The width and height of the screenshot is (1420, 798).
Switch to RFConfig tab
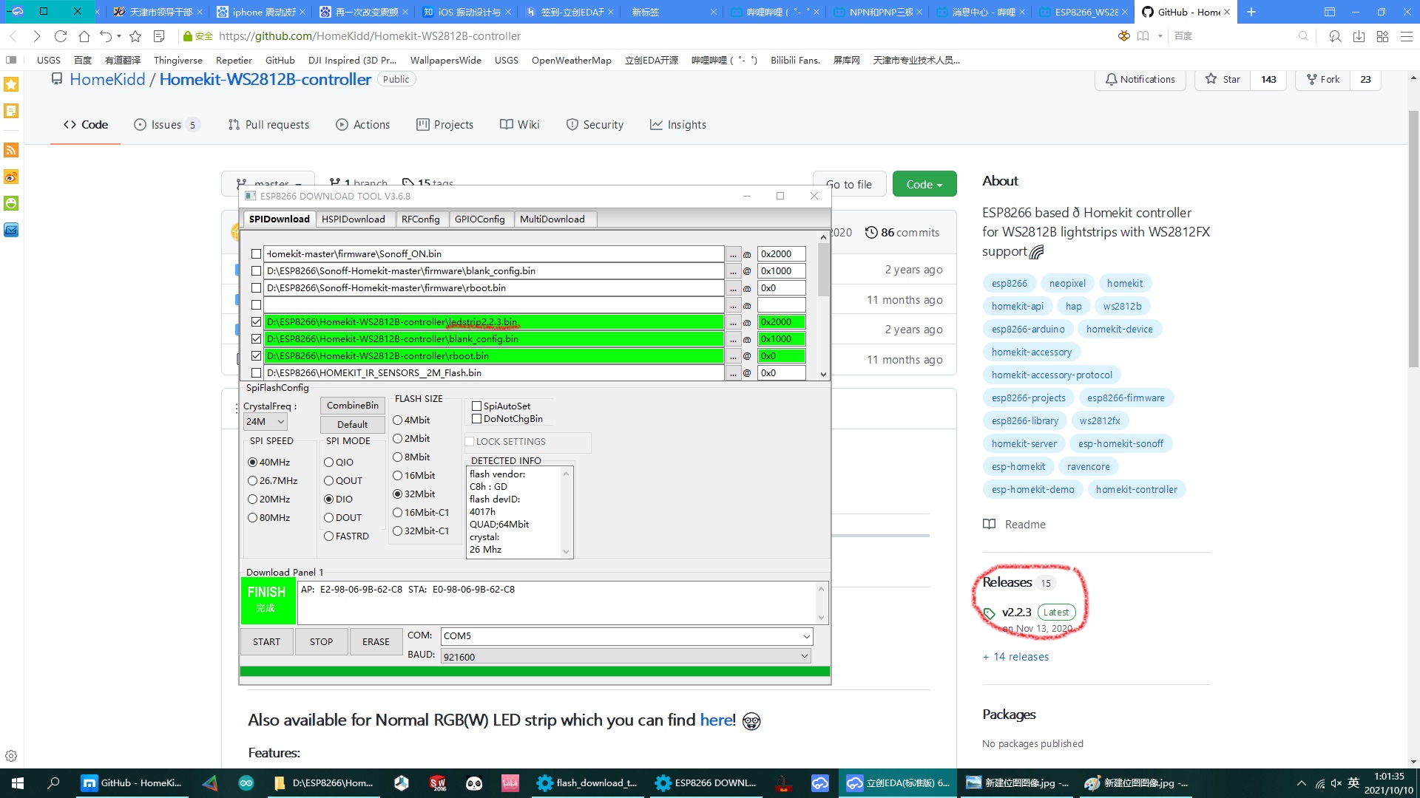[x=420, y=219]
